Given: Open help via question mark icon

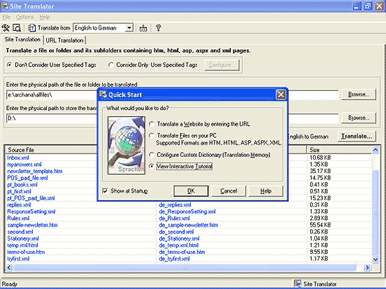Looking at the screenshot, I should coord(159,28).
